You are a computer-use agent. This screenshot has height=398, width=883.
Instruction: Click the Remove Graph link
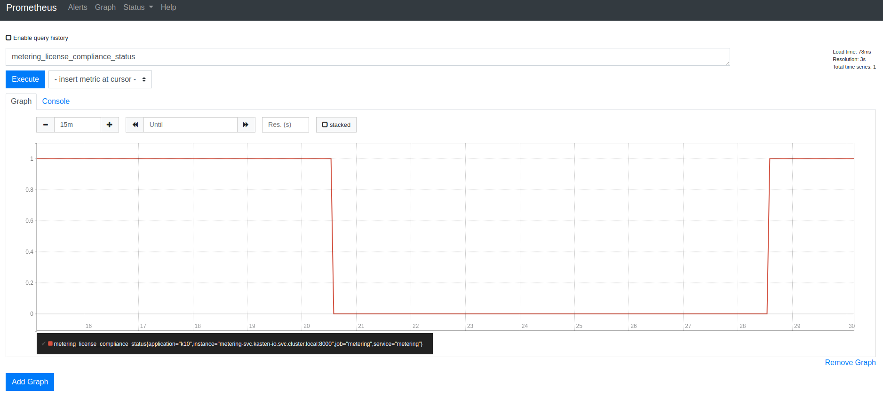click(x=850, y=362)
